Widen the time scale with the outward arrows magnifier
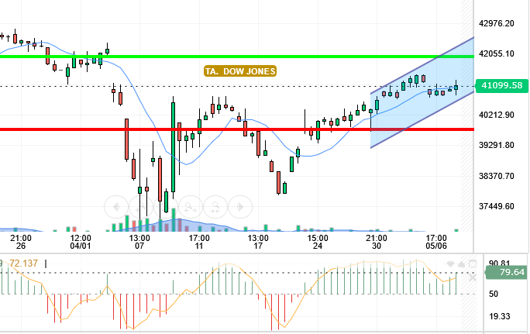Viewport: 530px width, 334px height. [191, 207]
